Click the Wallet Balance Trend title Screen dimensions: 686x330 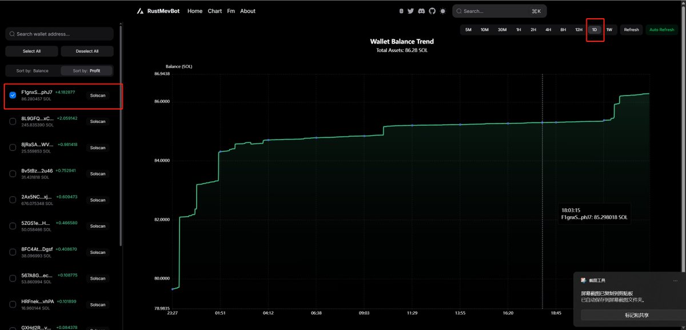[x=402, y=41]
